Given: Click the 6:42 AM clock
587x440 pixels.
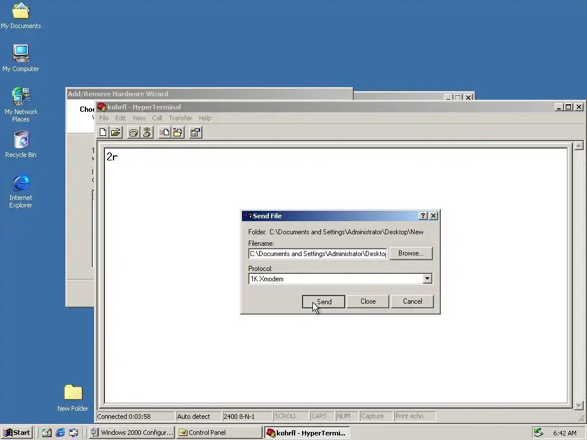Looking at the screenshot, I should [565, 433].
